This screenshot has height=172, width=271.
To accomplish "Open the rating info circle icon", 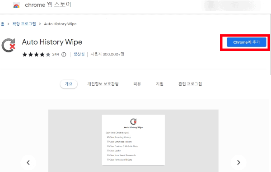I will (64, 55).
